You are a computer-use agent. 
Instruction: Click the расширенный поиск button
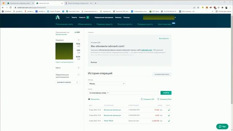click(x=162, y=74)
